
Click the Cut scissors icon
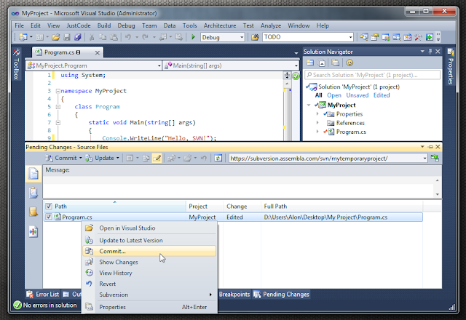[92, 37]
